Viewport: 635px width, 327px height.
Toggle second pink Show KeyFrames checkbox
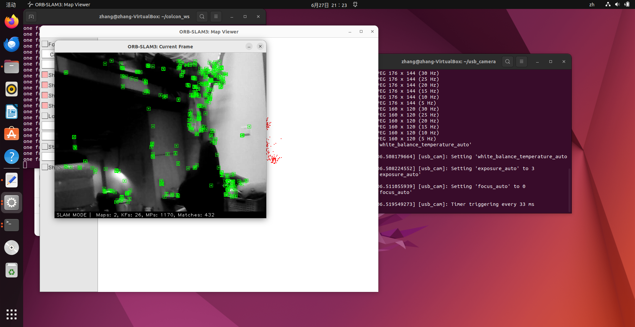tap(45, 85)
